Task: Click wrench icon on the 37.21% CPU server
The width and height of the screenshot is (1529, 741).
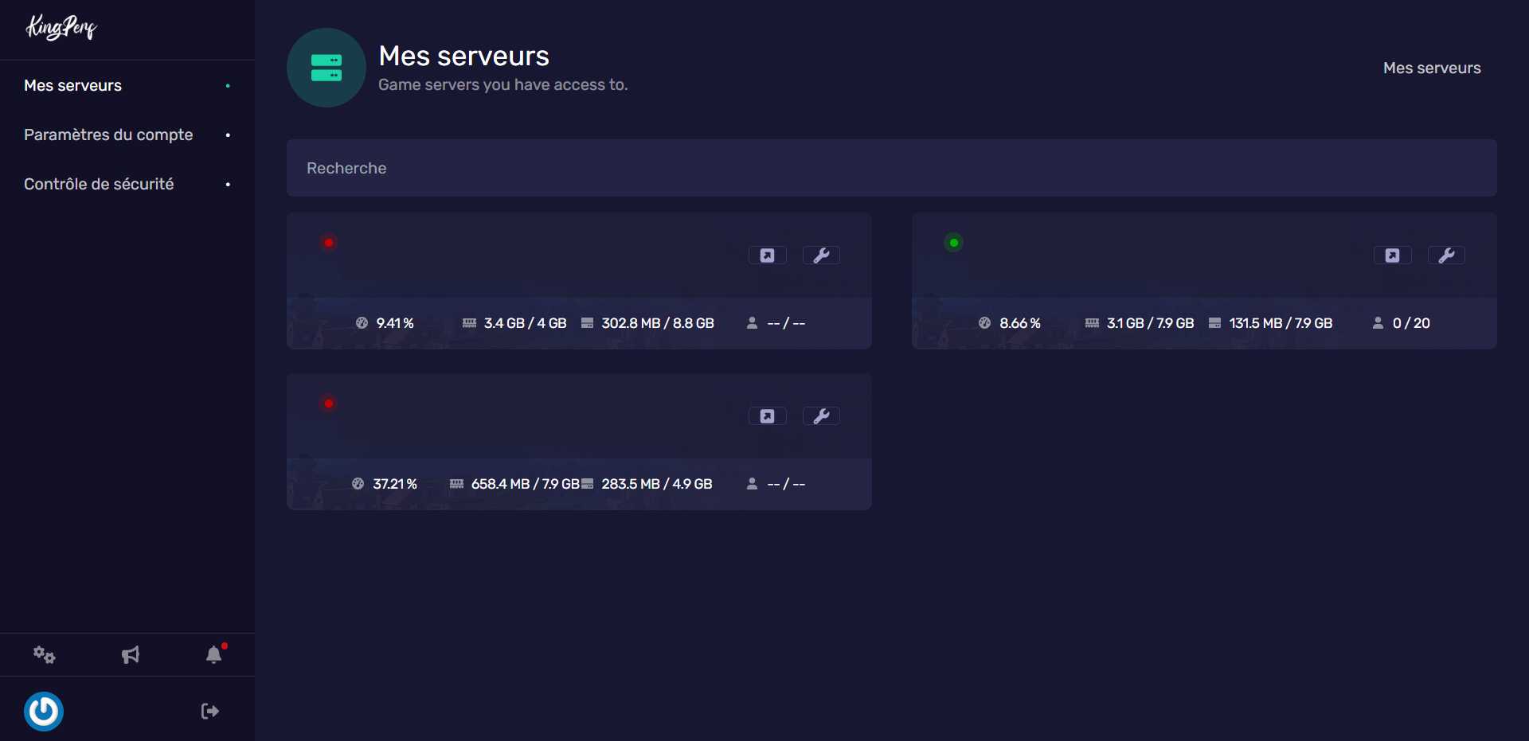Action: (821, 416)
